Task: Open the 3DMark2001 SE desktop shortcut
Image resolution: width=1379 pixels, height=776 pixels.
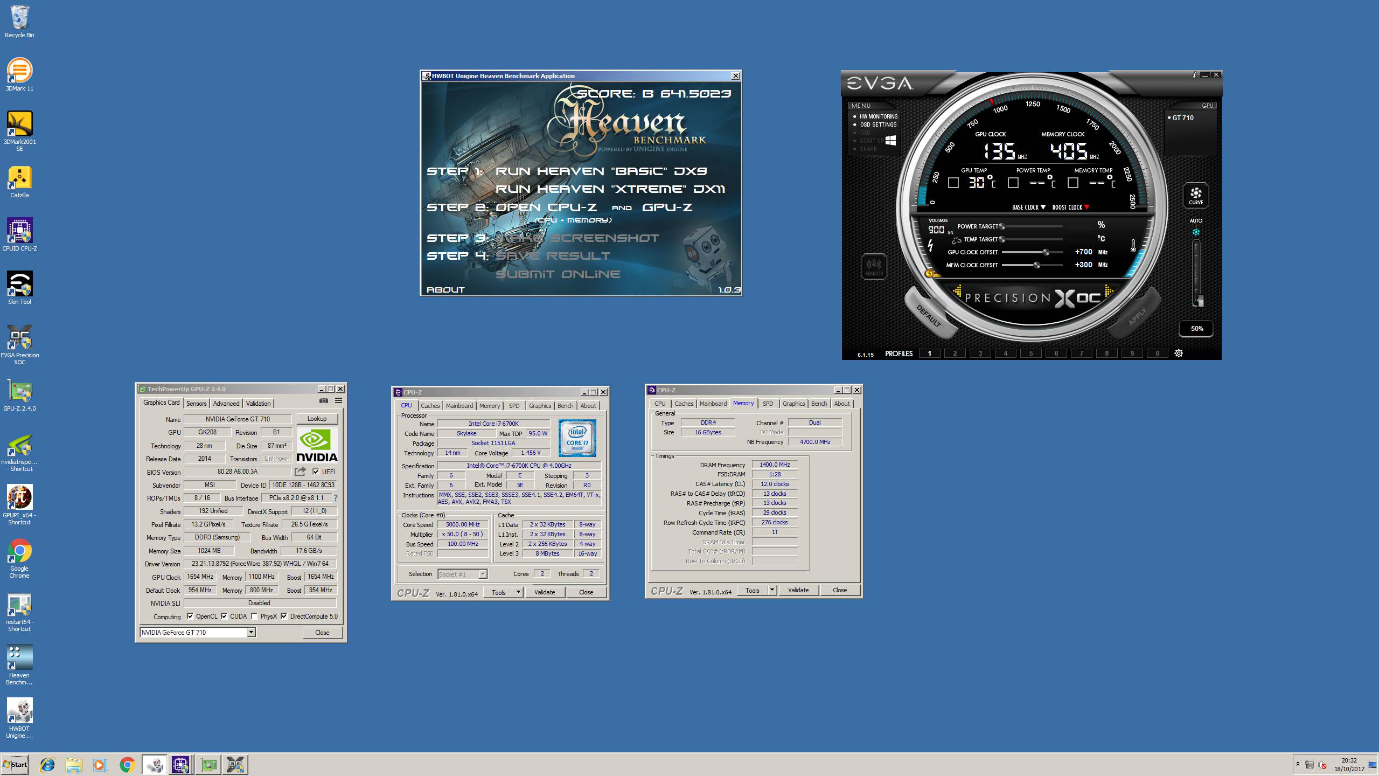Action: (x=19, y=131)
